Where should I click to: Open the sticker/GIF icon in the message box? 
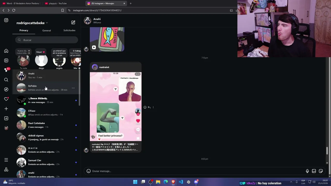[x=321, y=171]
